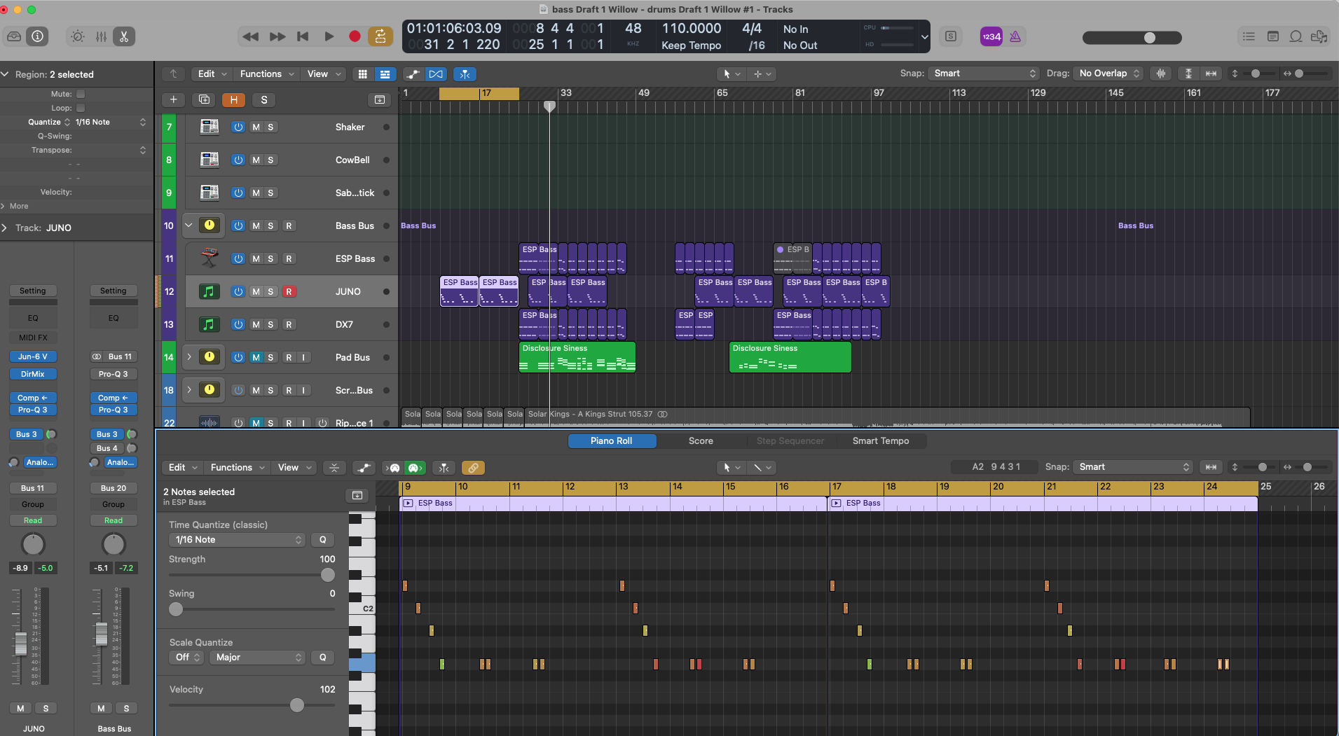
Task: Solo the CowBell track
Action: pos(270,160)
